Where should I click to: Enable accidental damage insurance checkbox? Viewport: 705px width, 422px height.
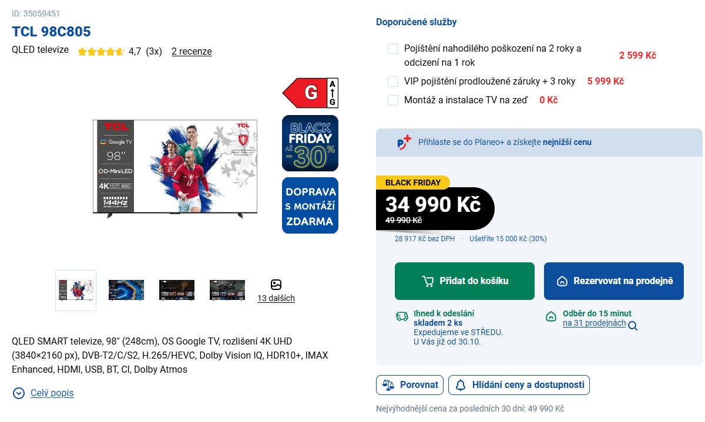click(393, 49)
